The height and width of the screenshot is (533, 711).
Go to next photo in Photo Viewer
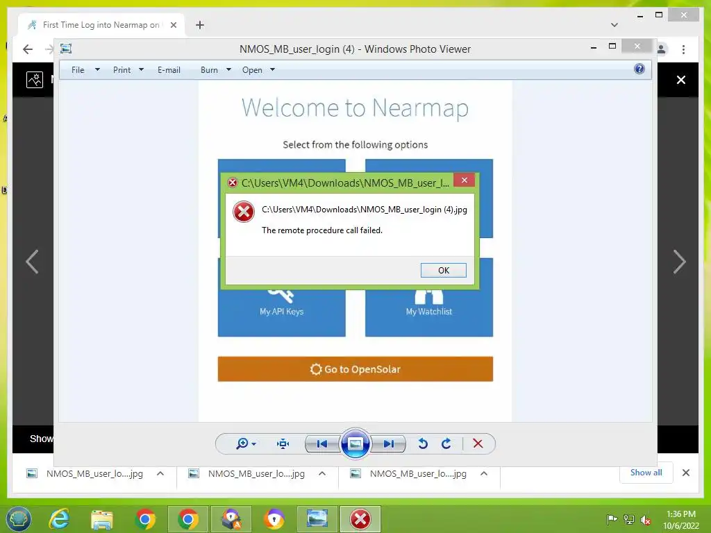pos(389,443)
